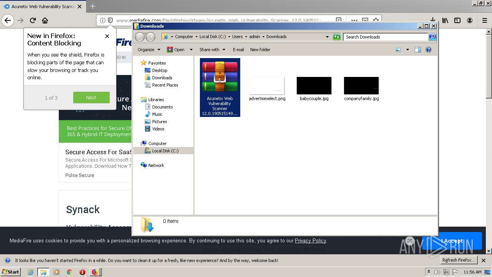
Task: Toggle the preview pane
Action: 418,50
